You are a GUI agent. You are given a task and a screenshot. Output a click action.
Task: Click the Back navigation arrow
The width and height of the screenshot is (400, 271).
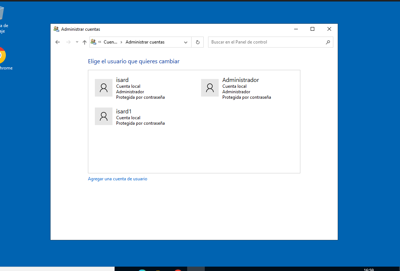[x=58, y=42]
